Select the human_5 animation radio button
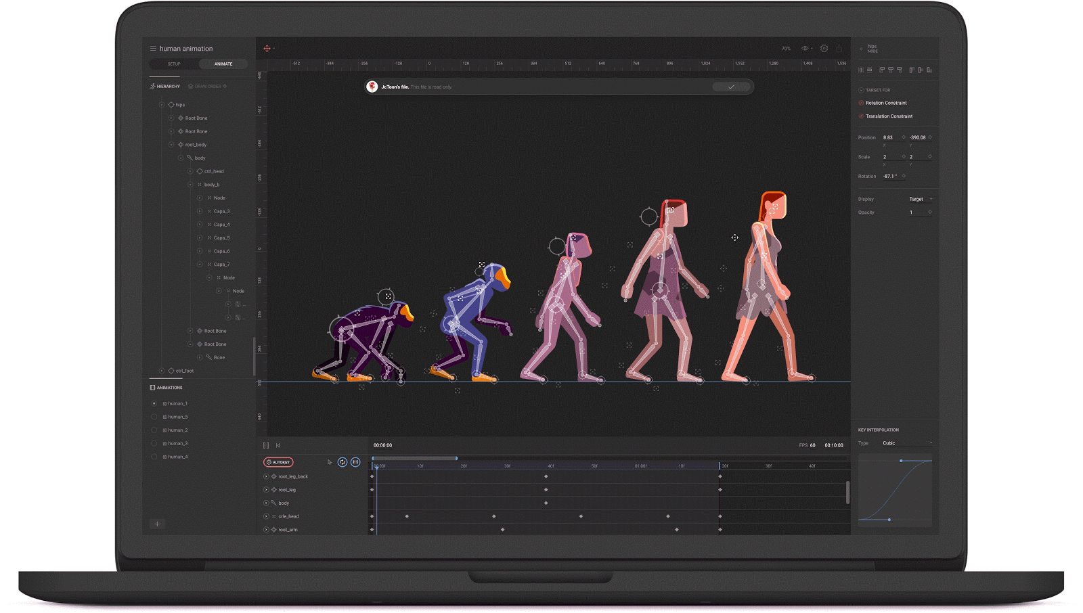This screenshot has width=1083, height=613. 154,417
